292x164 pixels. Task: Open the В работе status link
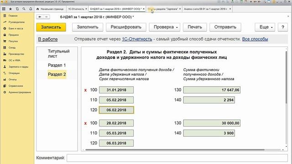48,39
